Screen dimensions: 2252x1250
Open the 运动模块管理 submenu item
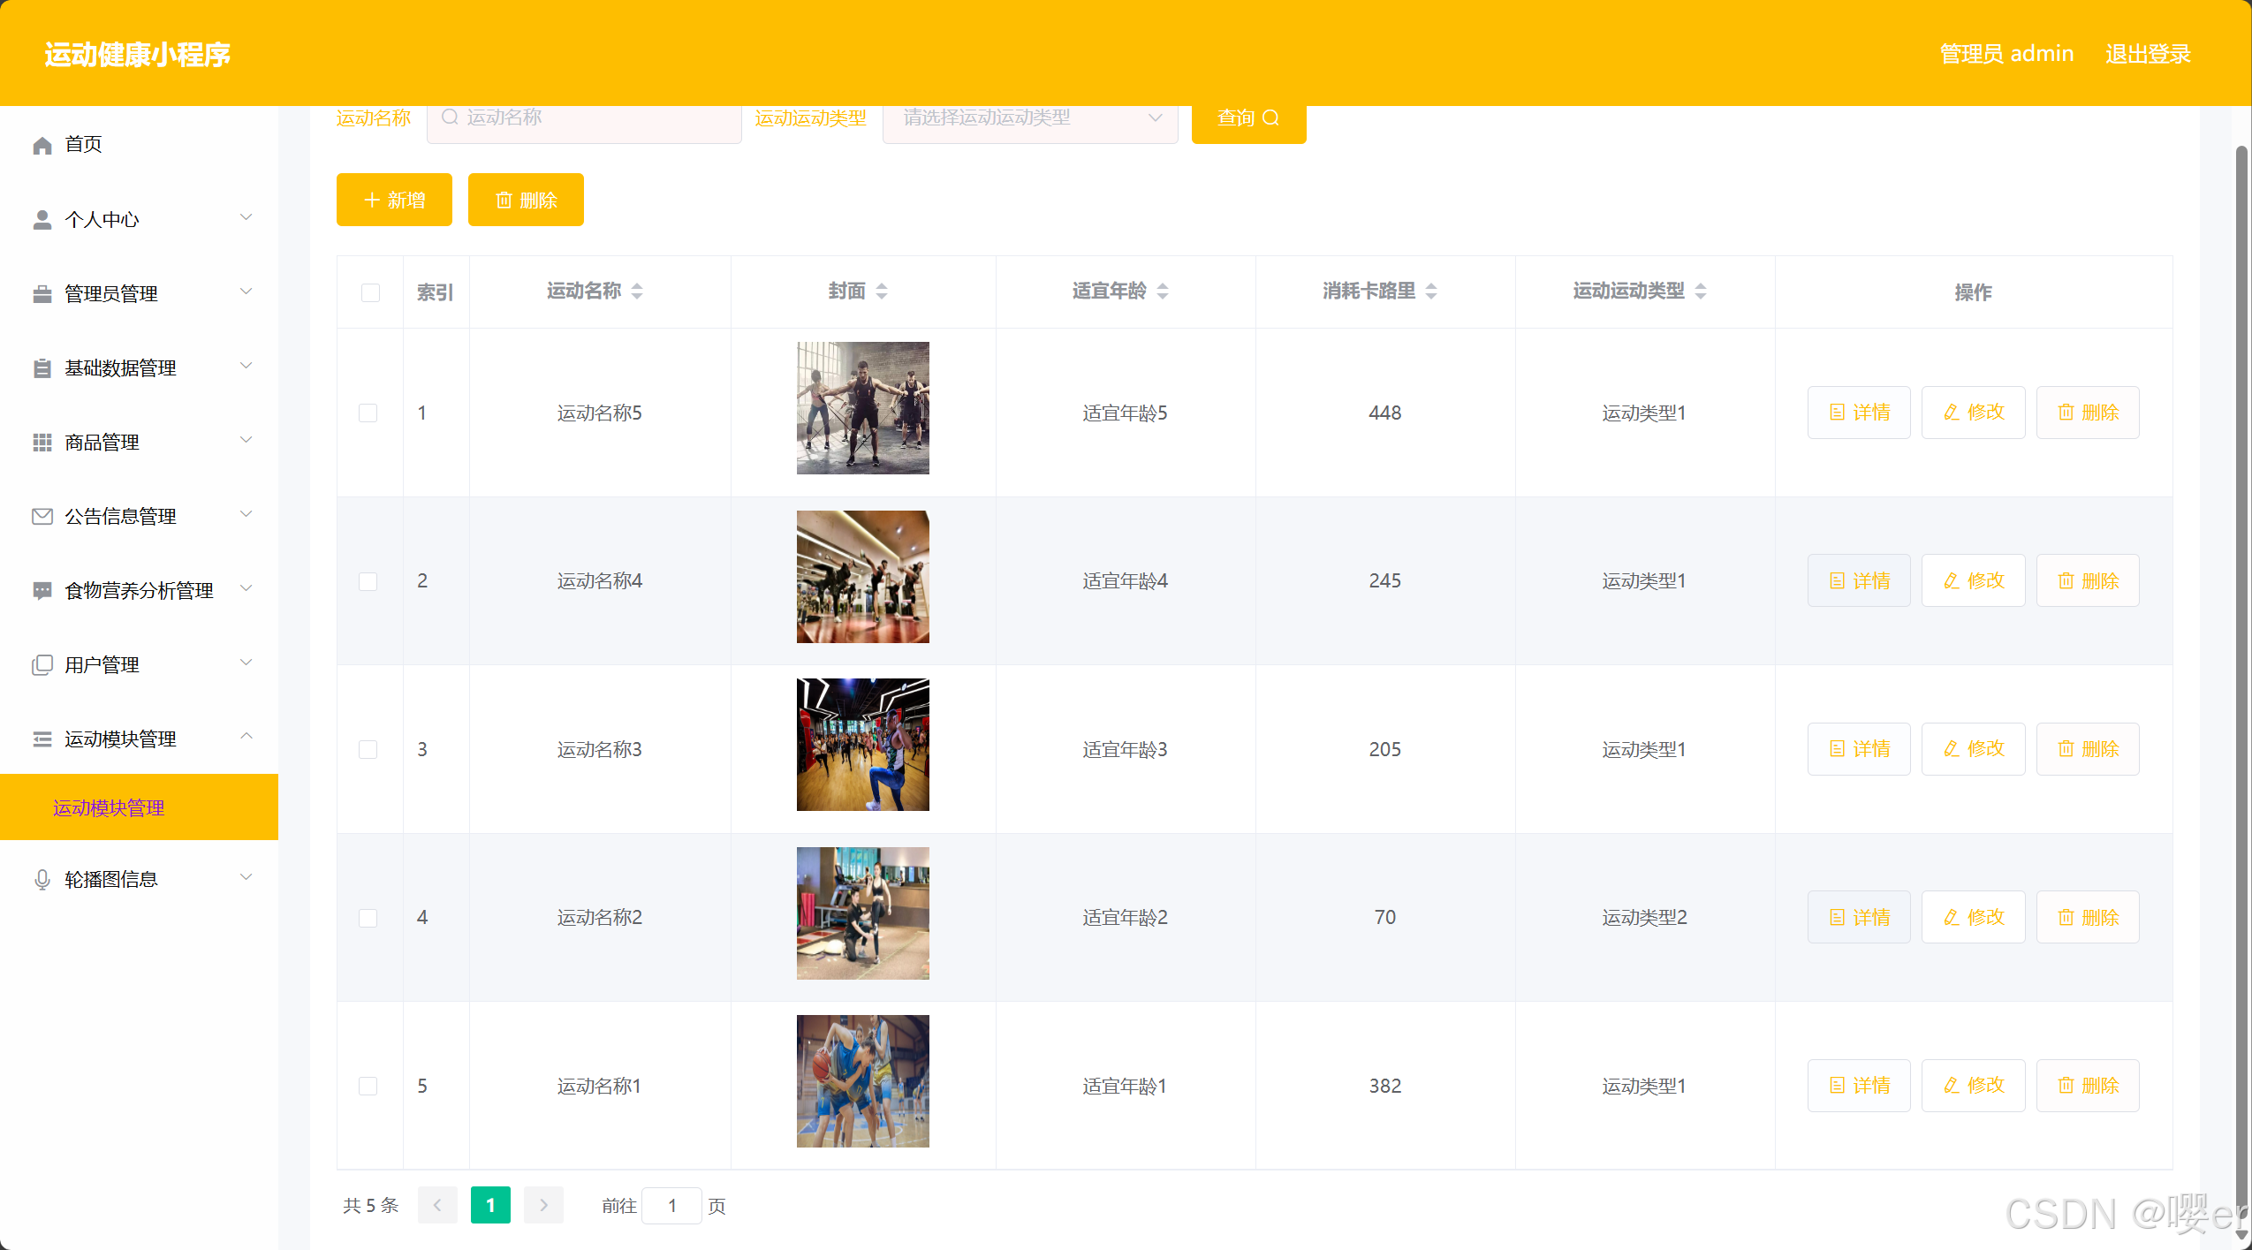pos(109,807)
